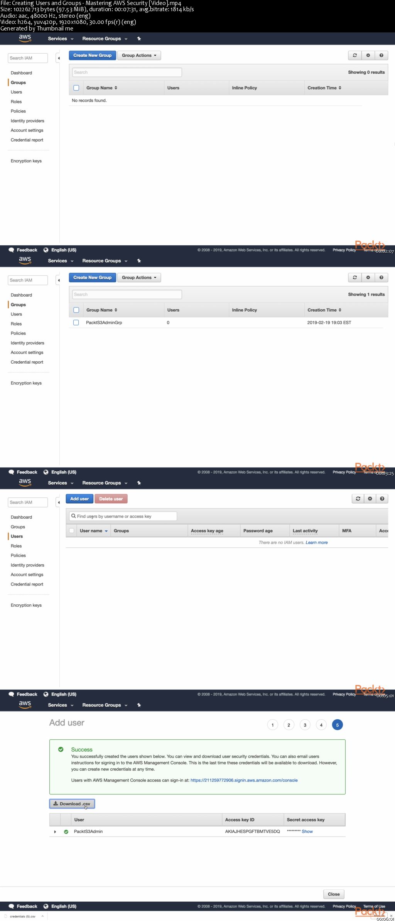This screenshot has width=395, height=921.
Task: Tick select-all checkbox above PacktS3AdminGrp row
Action: (76, 310)
